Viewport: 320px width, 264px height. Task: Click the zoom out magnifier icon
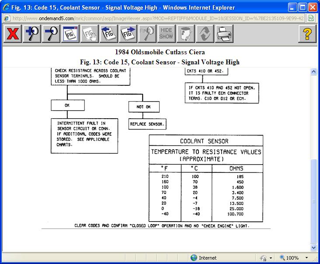(51, 34)
